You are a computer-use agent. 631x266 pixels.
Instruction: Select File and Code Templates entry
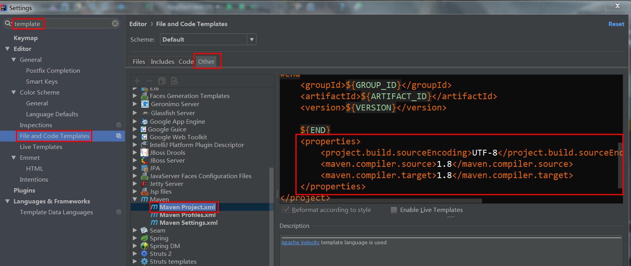62,136
